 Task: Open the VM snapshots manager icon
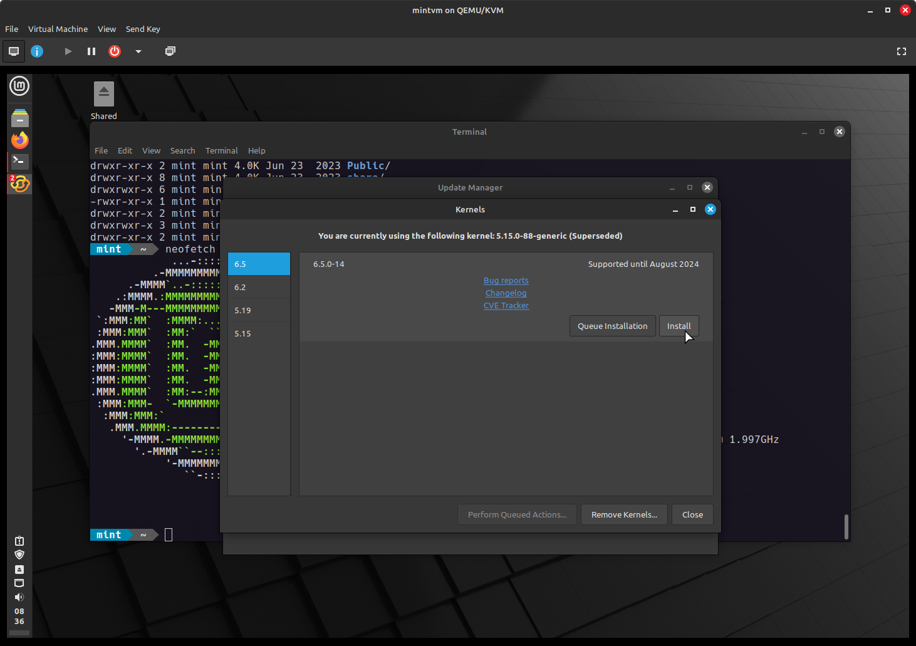pos(170,51)
